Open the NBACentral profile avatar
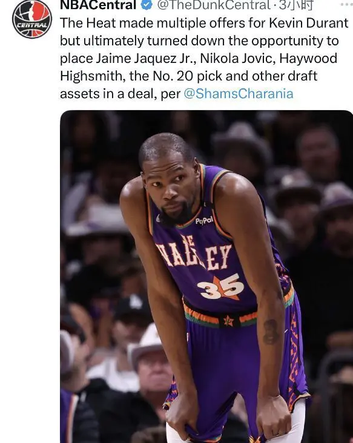The image size is (353, 443). pyautogui.click(x=32, y=19)
